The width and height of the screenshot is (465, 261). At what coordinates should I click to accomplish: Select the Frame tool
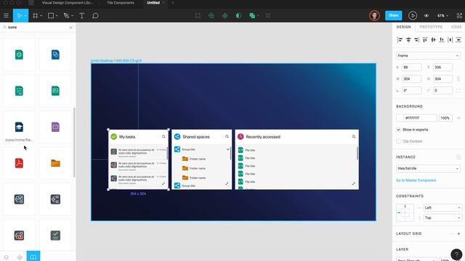(x=36, y=16)
